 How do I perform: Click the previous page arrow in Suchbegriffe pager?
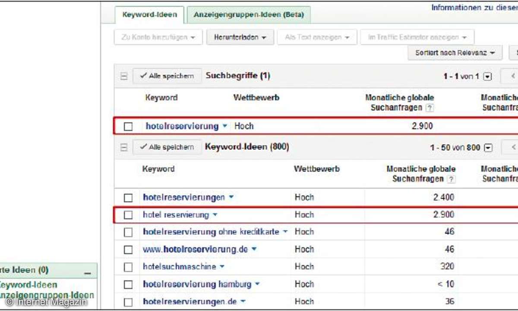pyautogui.click(x=510, y=76)
